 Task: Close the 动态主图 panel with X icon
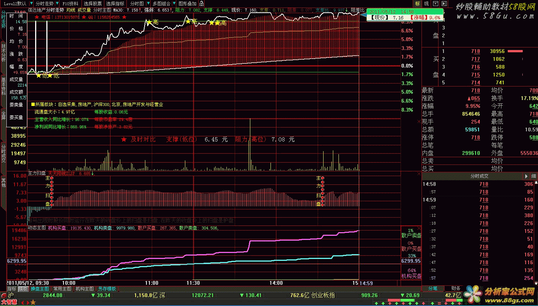pos(418,228)
